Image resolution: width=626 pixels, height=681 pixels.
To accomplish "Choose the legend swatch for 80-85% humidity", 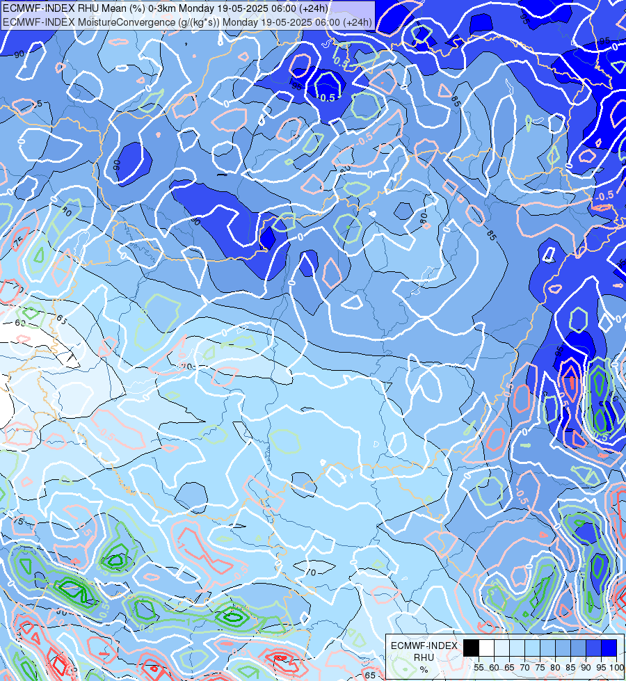I will (563, 648).
